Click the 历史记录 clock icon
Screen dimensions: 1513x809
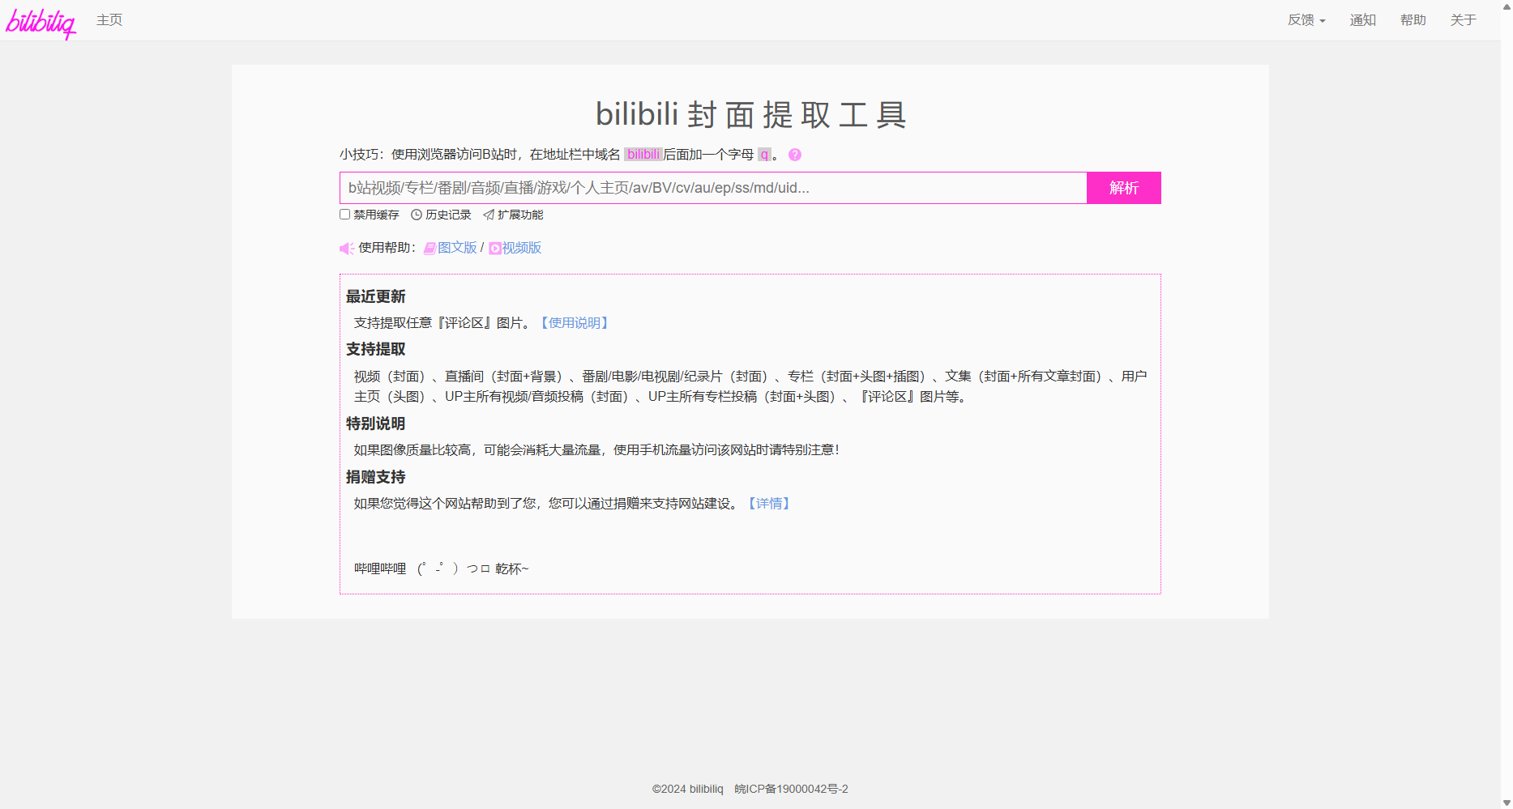tap(417, 215)
